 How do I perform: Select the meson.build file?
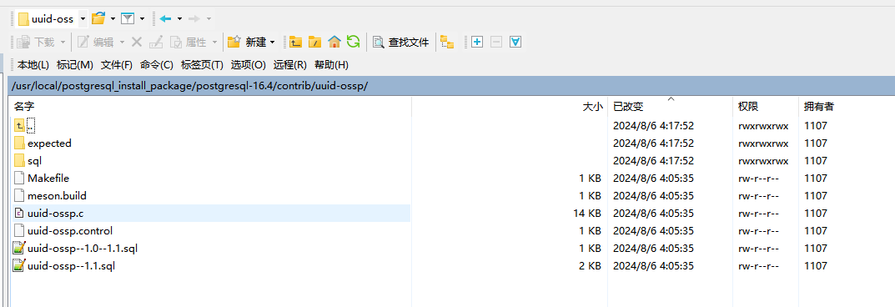57,196
